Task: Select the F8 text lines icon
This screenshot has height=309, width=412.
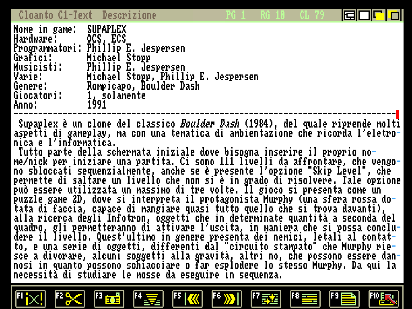Action: click(x=305, y=299)
